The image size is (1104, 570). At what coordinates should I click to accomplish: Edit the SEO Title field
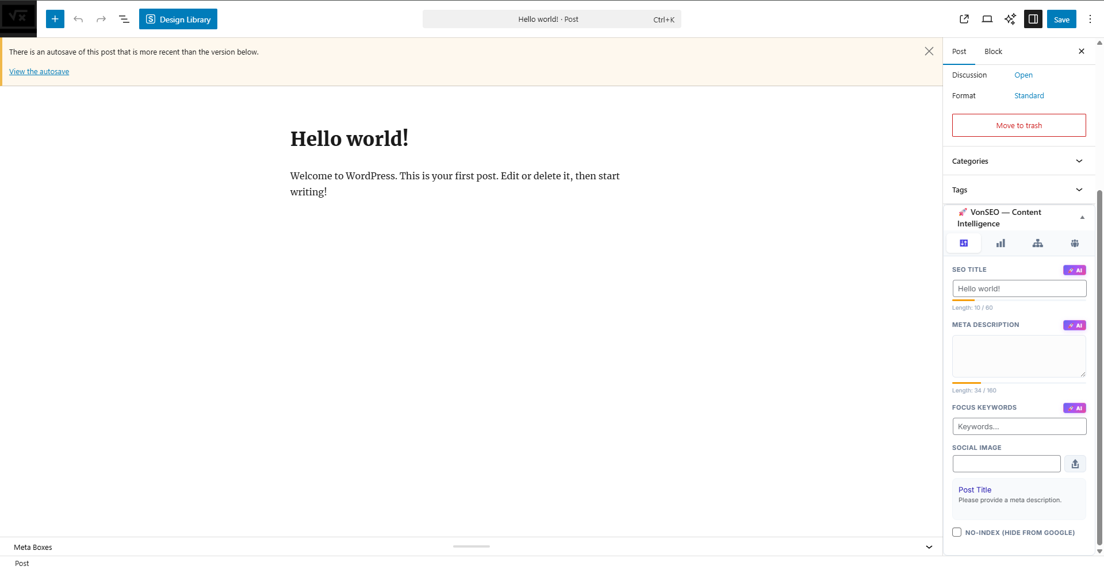pyautogui.click(x=1019, y=288)
